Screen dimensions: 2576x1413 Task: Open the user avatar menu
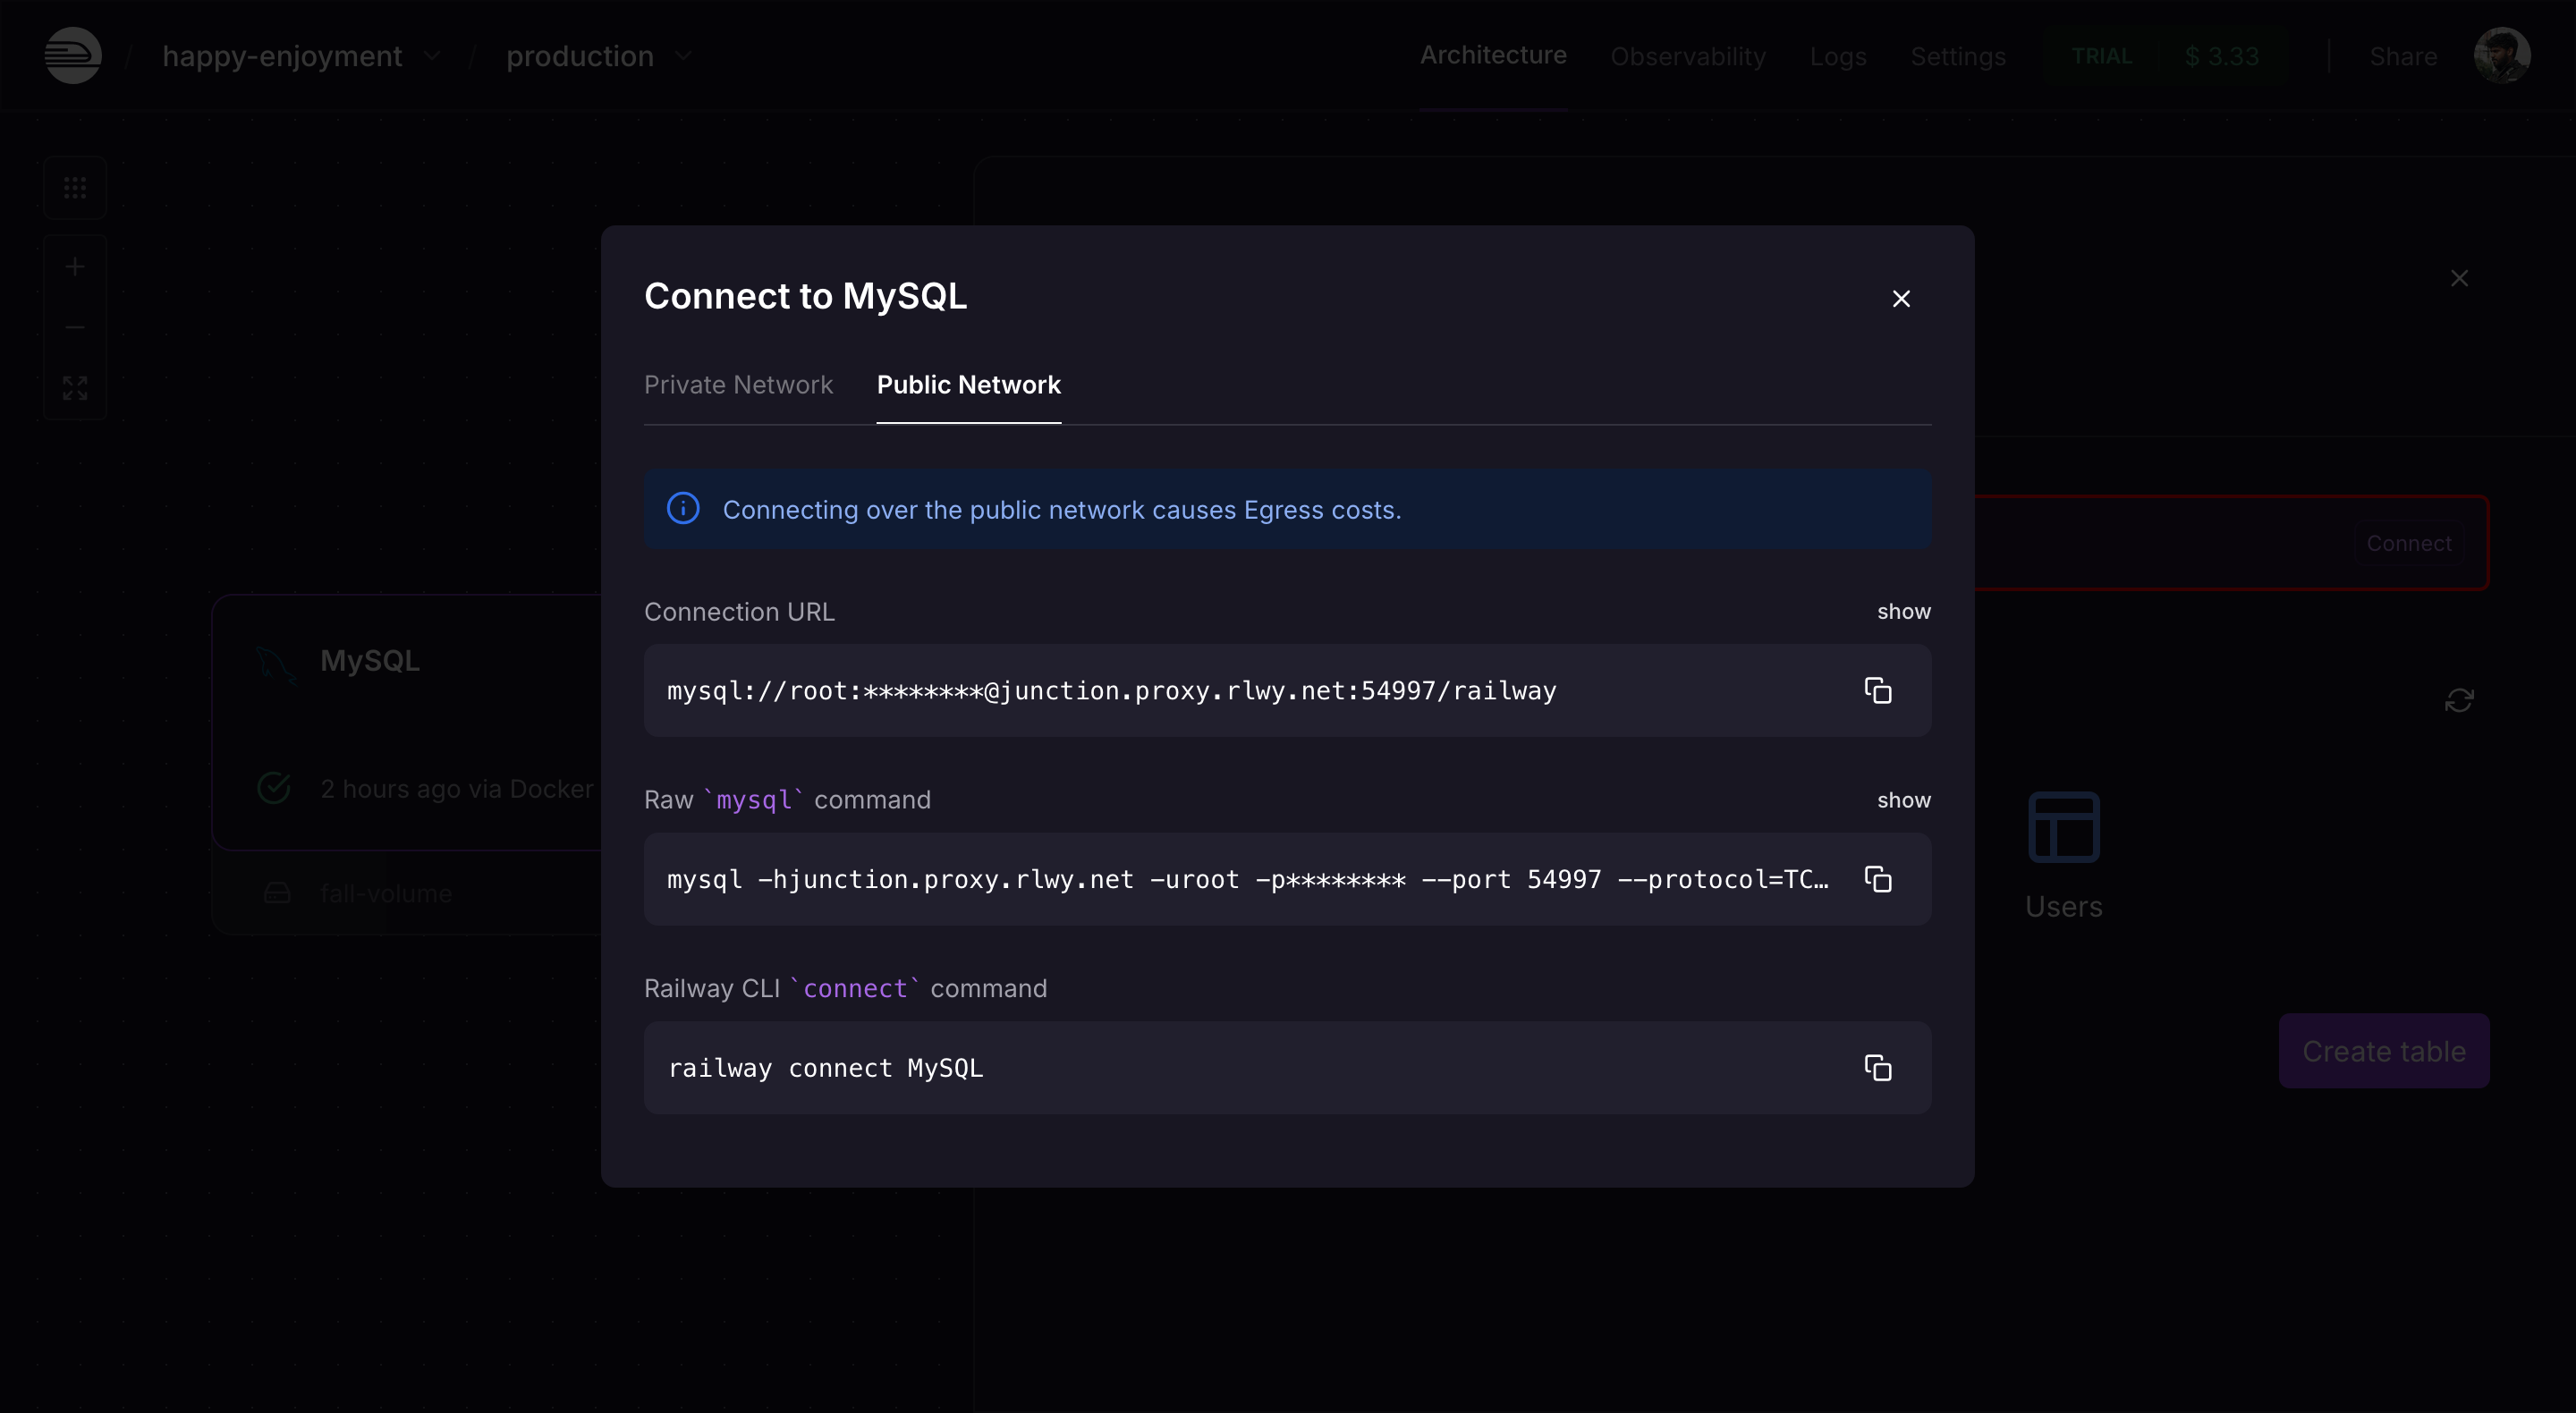[x=2502, y=55]
